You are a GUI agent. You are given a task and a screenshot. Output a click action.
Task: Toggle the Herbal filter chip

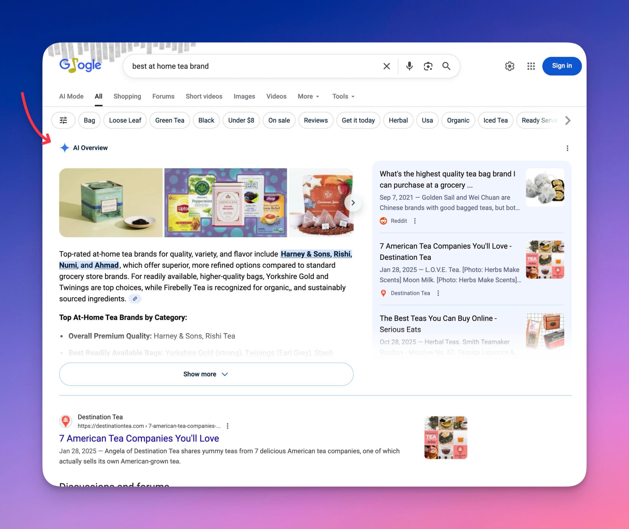point(398,120)
